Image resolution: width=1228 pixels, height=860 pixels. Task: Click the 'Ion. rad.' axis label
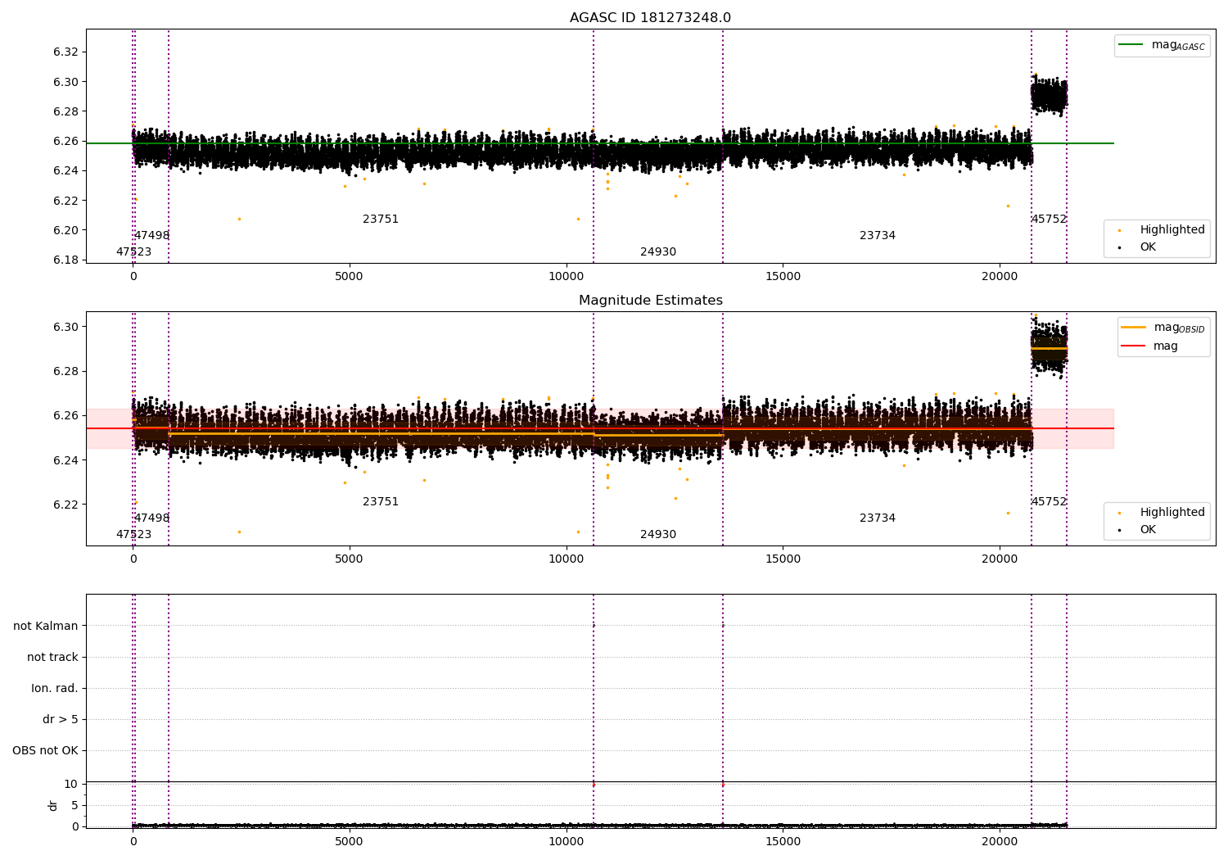point(55,688)
